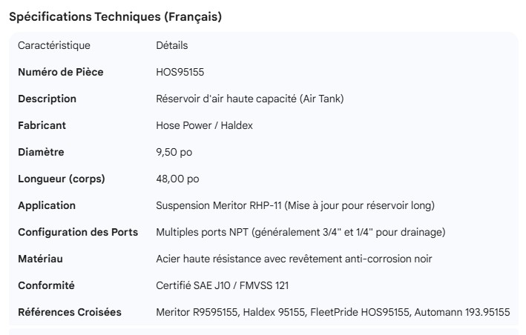Click the '48,00 po' length value
The width and height of the screenshot is (526, 335).
click(177, 179)
